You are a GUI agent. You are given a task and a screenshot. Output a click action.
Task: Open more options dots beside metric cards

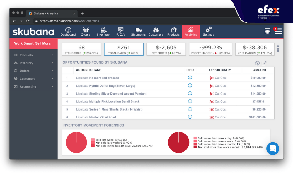pos(278,49)
